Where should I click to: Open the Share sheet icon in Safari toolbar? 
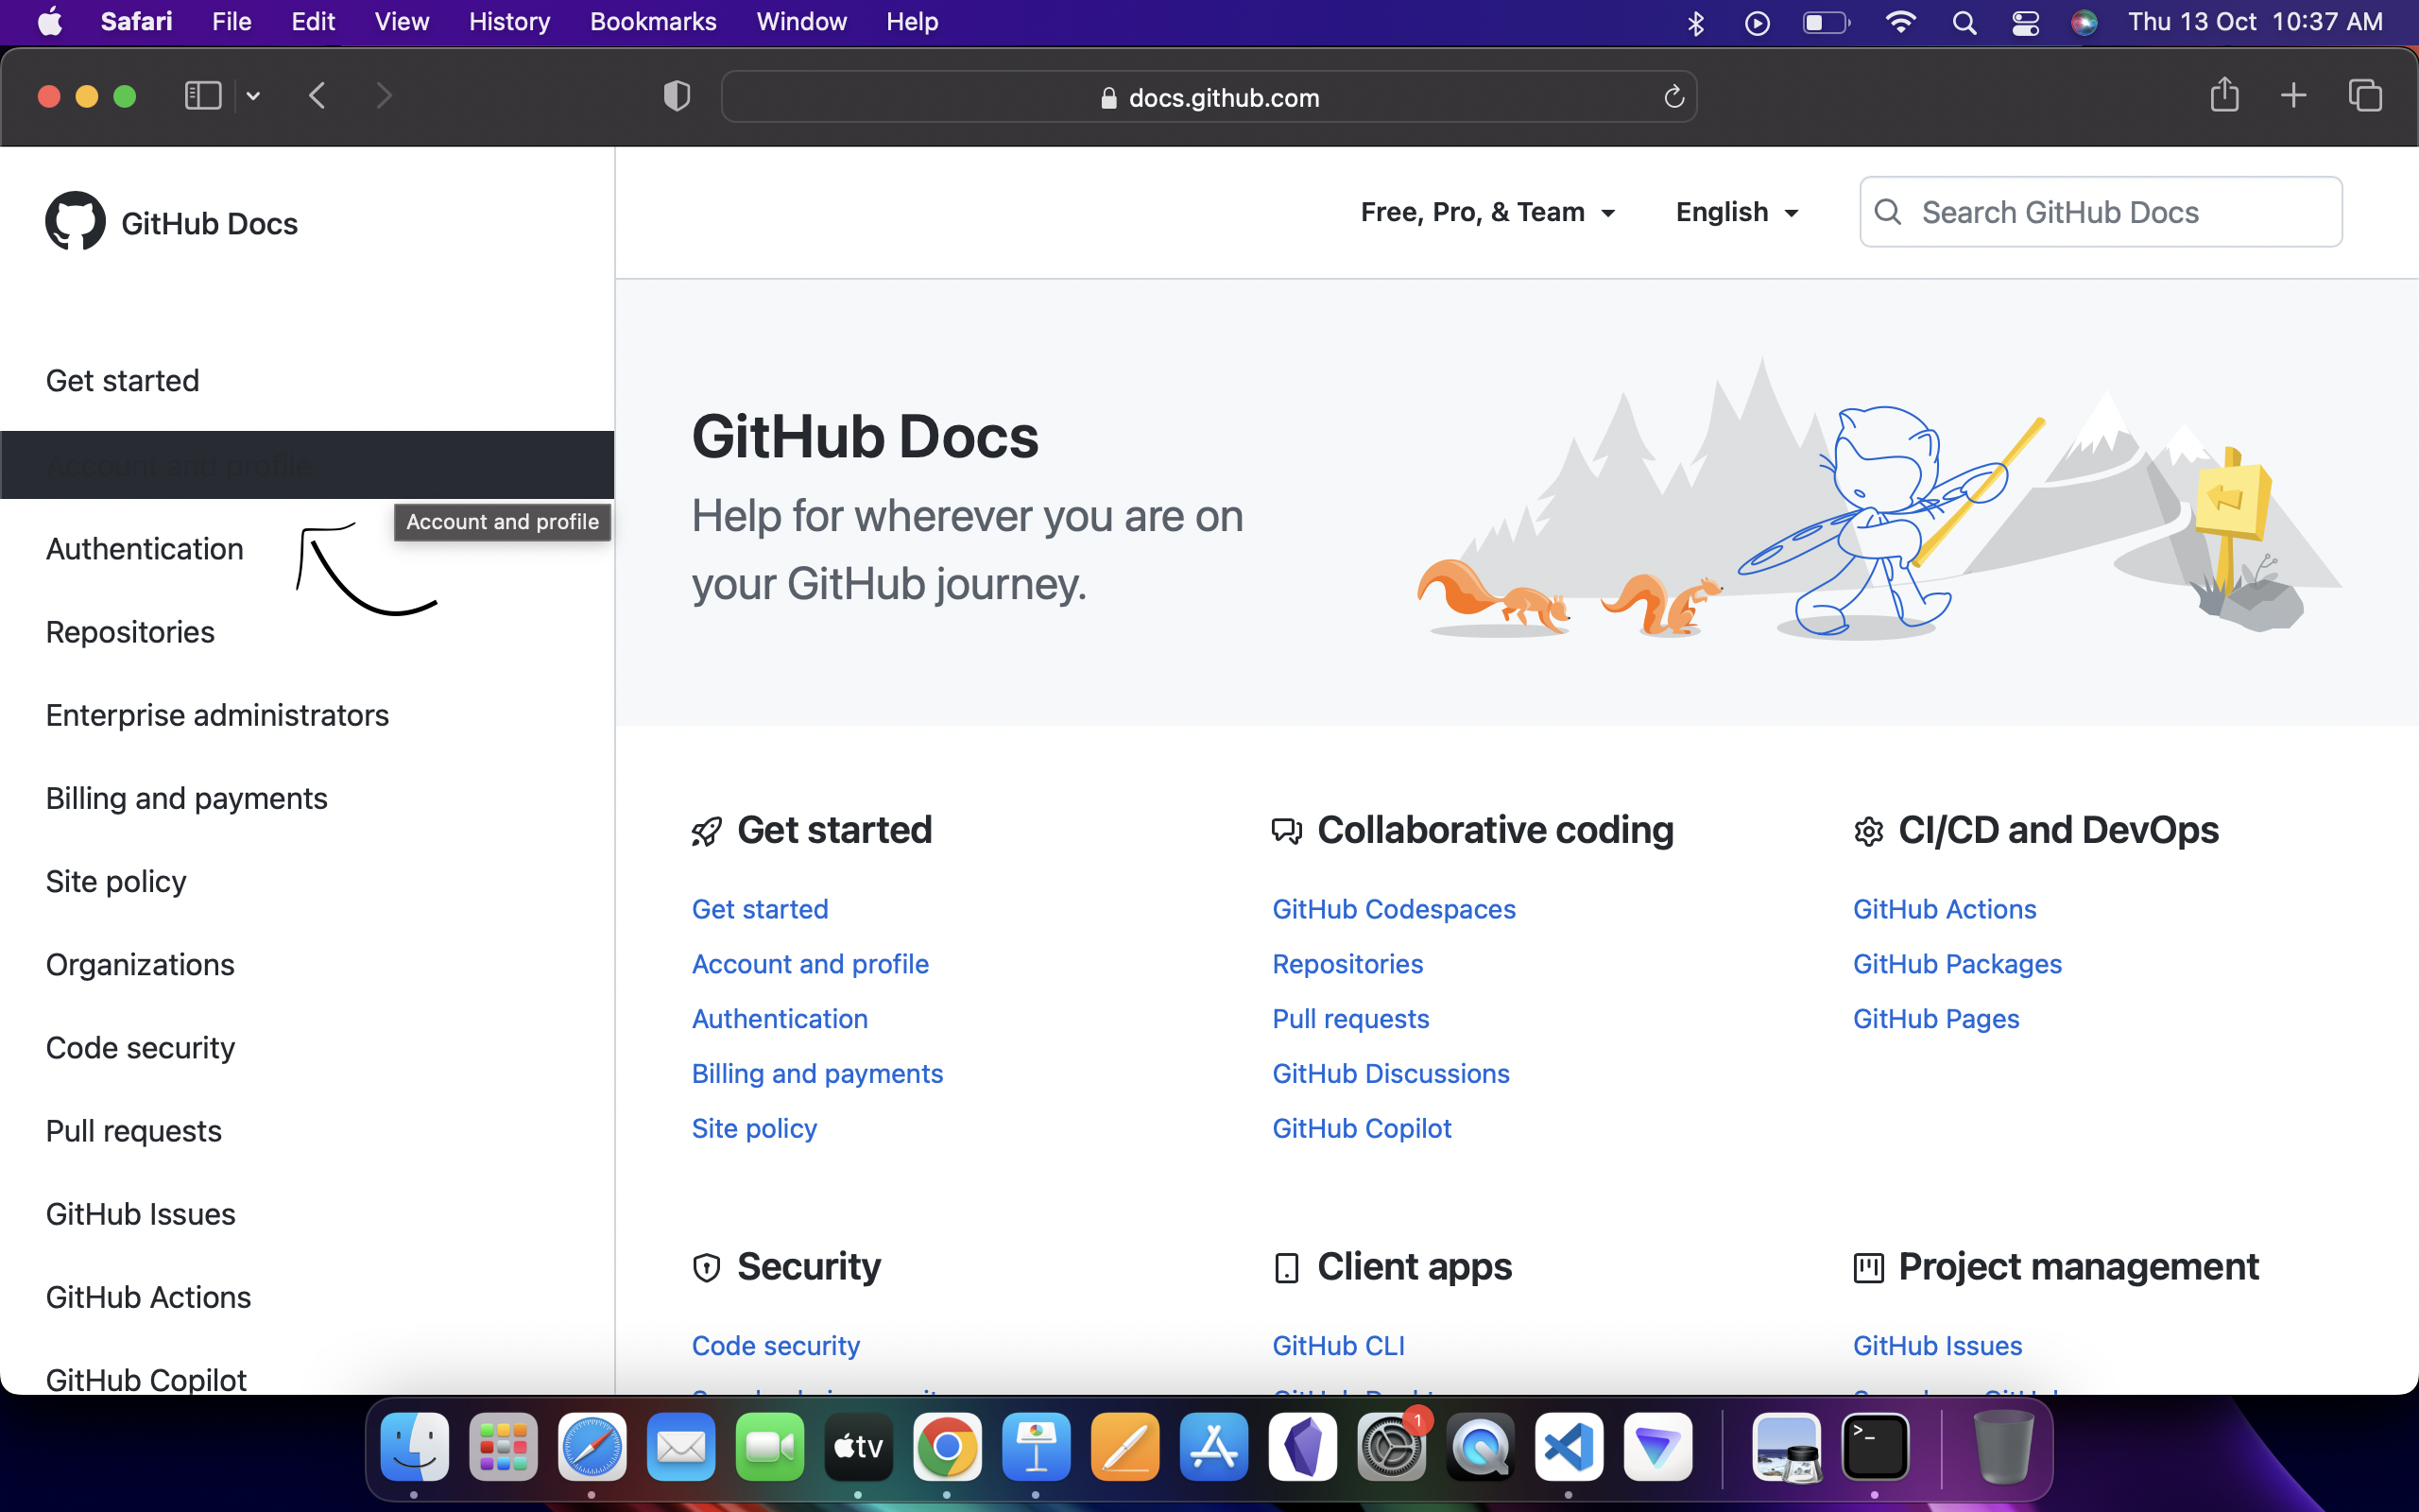2225,95
